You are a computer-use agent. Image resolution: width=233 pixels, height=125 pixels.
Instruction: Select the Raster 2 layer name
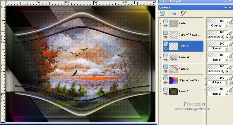(x=184, y=91)
